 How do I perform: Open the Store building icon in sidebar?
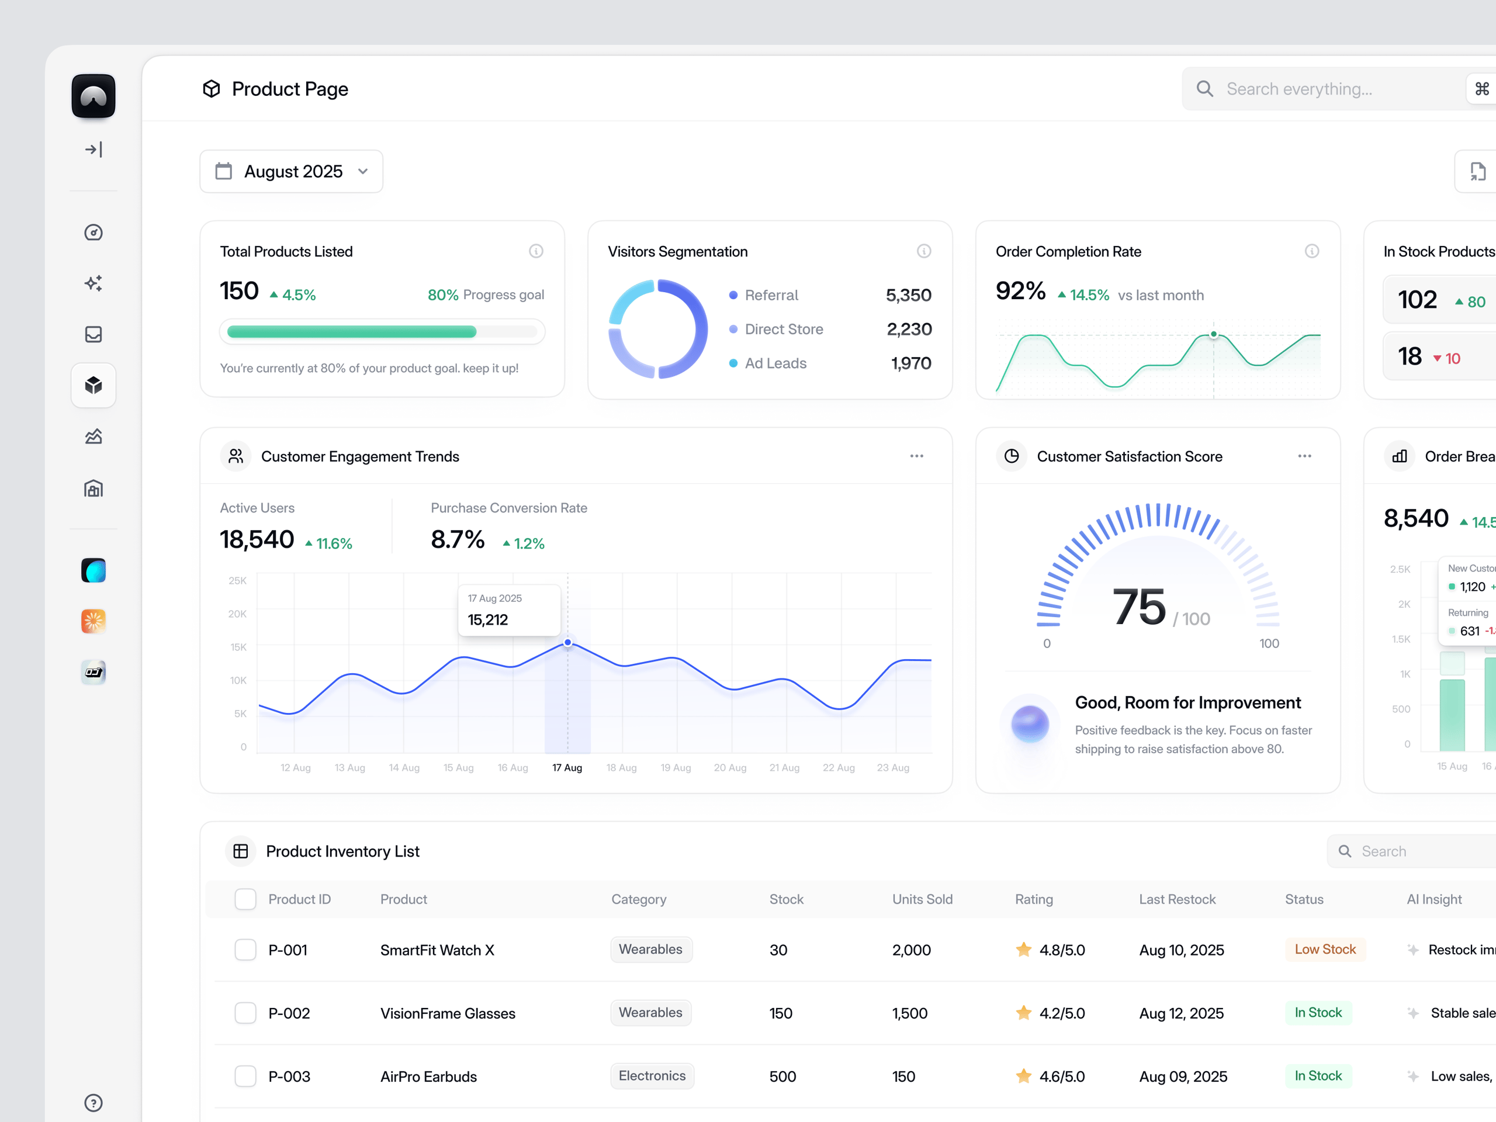tap(93, 489)
